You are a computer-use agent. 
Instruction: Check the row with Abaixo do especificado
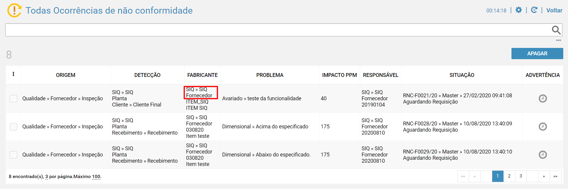click(14, 155)
